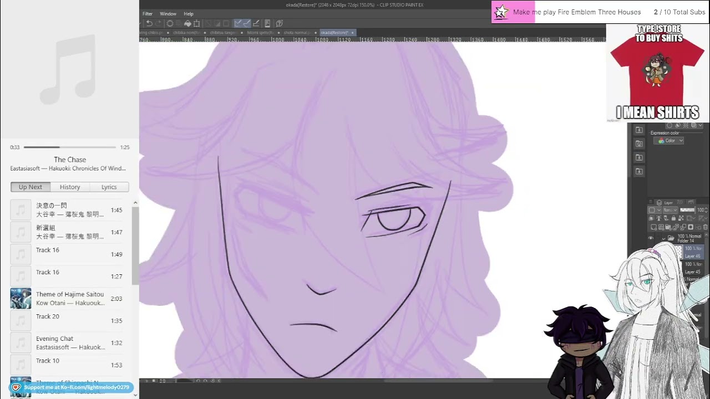The image size is (710, 399).
Task: Click the Clear layer icon
Action: coord(170,23)
